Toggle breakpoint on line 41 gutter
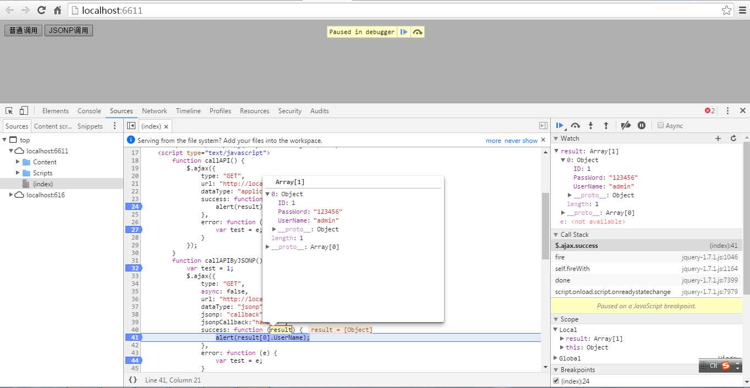Screen dimensions: 750x388 tap(133, 337)
